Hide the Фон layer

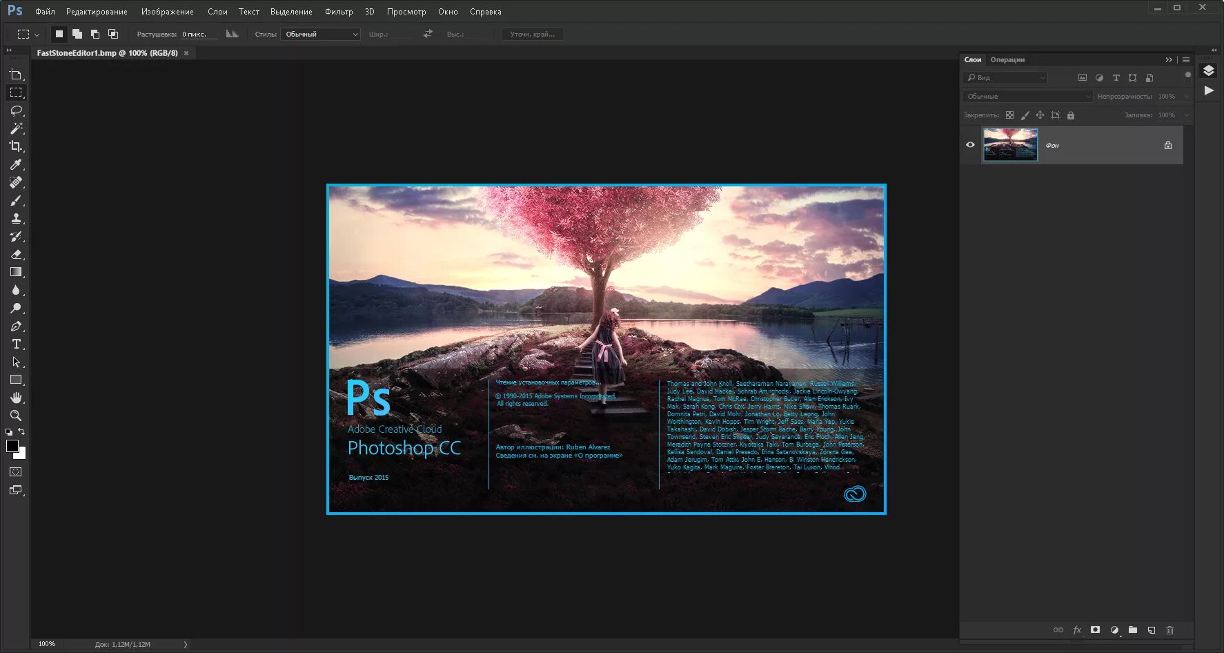(970, 145)
